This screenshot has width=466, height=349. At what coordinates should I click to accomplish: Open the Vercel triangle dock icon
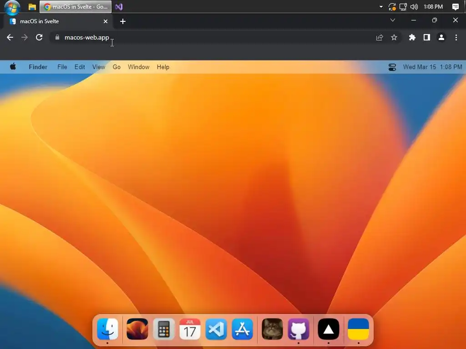point(329,329)
